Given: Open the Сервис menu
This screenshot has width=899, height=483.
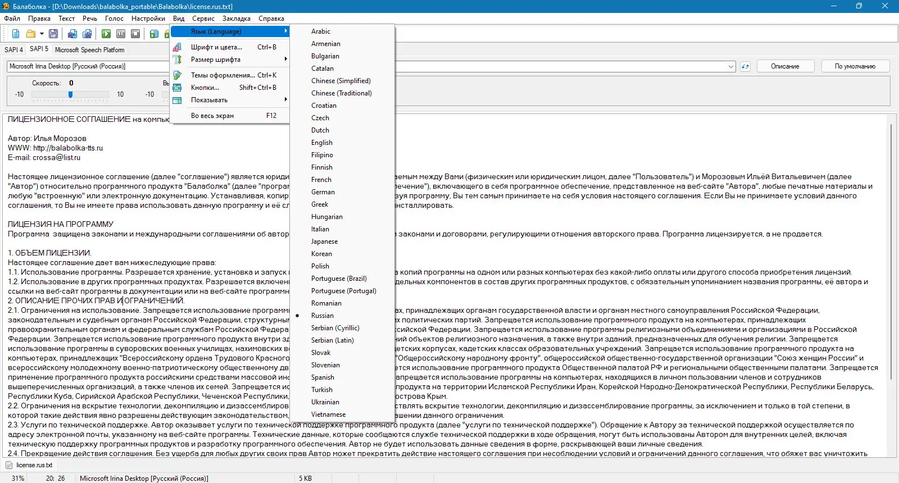Looking at the screenshot, I should pyautogui.click(x=203, y=19).
